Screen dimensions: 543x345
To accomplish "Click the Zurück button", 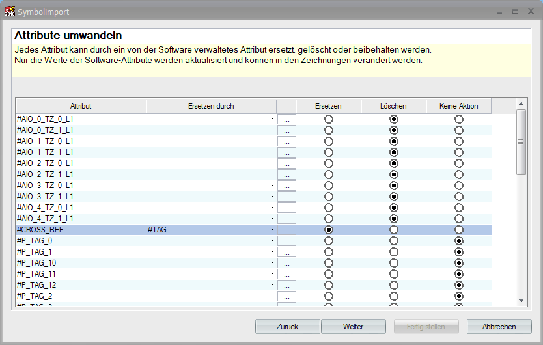I will [287, 327].
